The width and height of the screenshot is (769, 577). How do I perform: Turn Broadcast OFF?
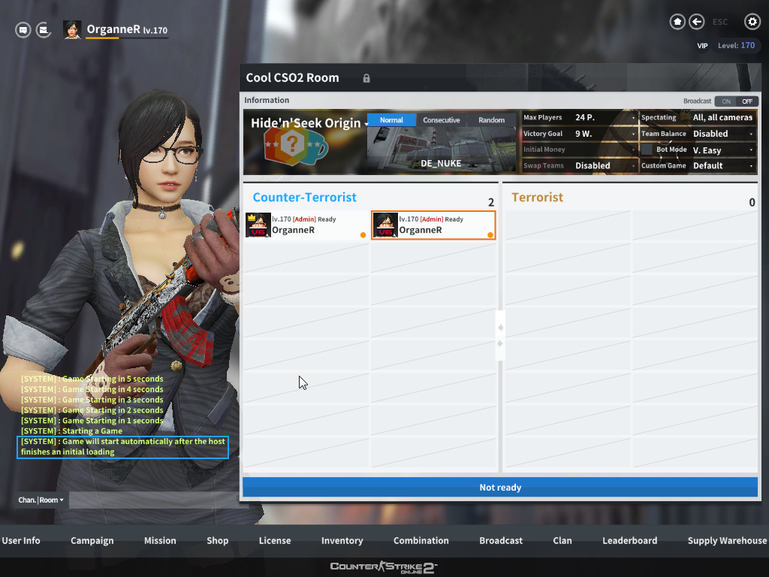coord(747,101)
